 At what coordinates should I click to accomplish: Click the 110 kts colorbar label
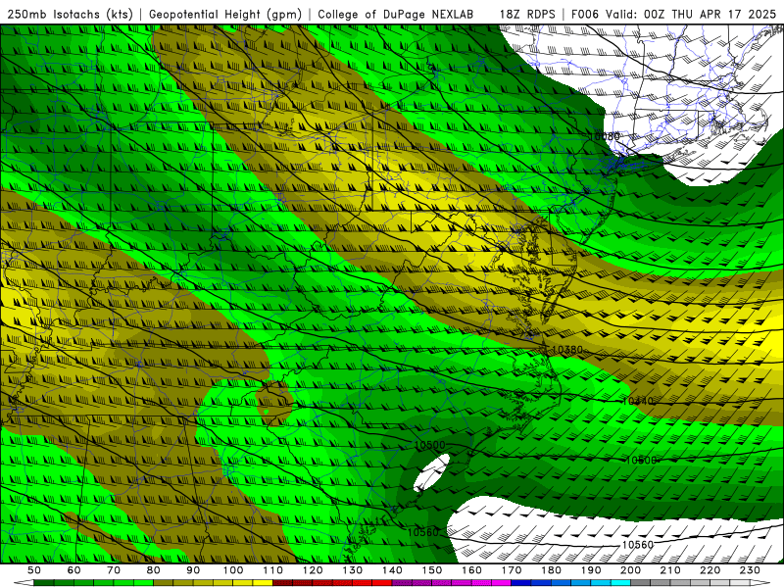[273, 570]
